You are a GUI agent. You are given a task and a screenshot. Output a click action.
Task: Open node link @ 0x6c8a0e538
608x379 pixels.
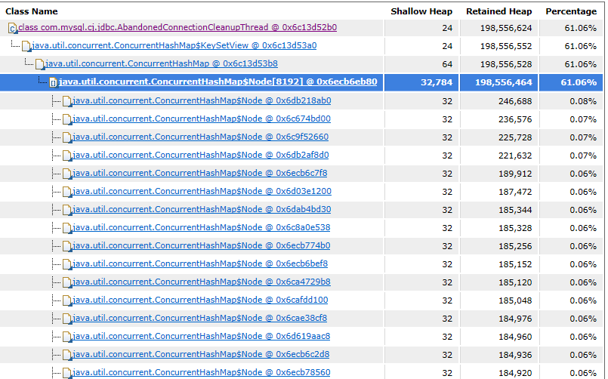tap(202, 227)
